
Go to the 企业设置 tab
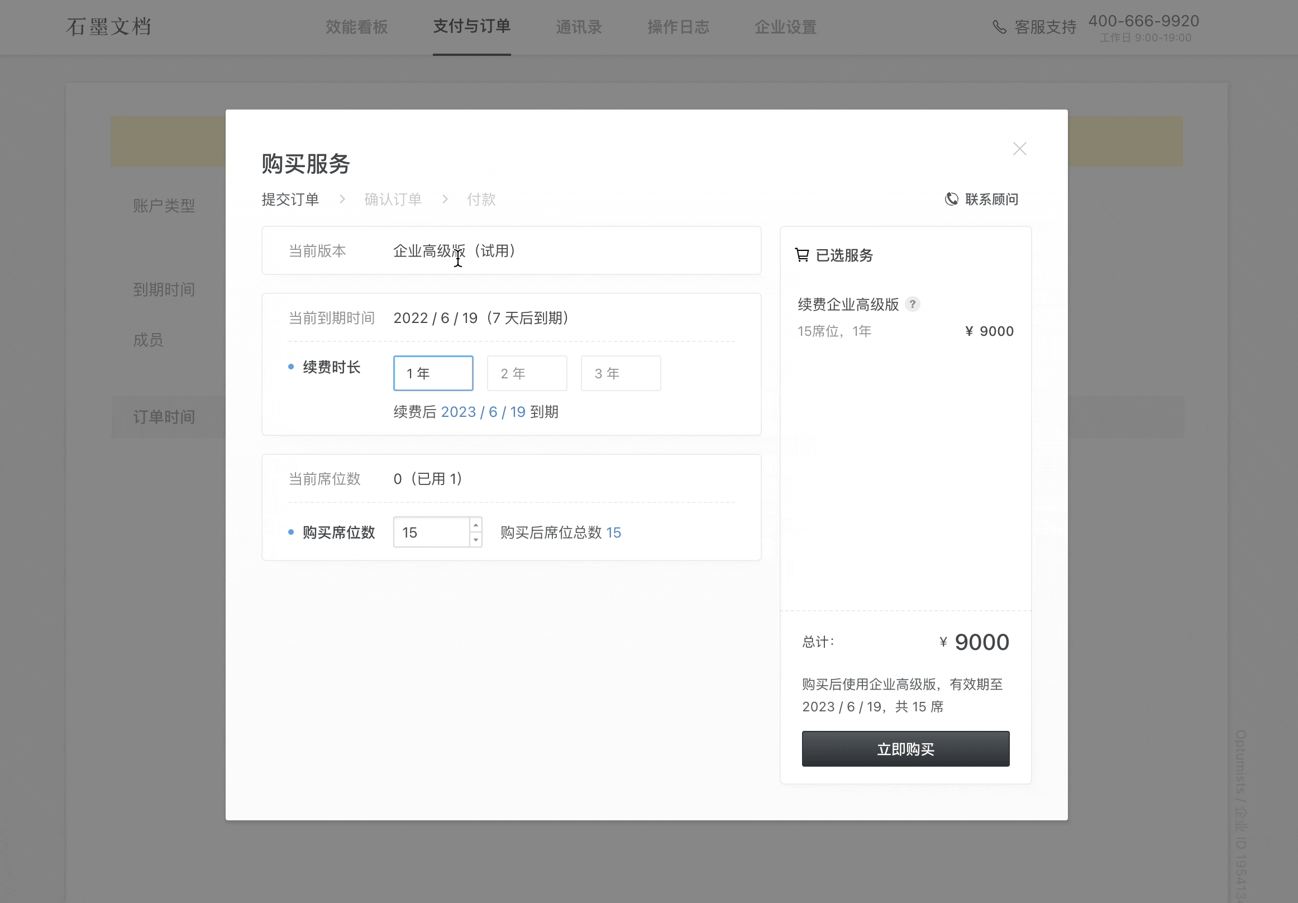pos(785,27)
